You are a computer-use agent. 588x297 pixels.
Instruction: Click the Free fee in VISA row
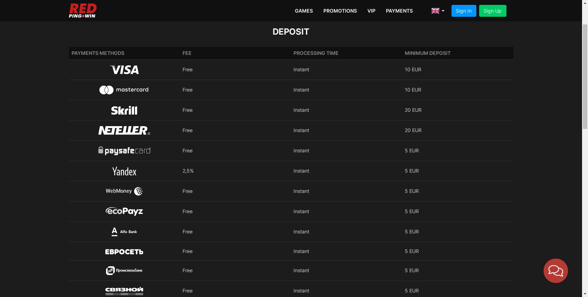(x=188, y=70)
